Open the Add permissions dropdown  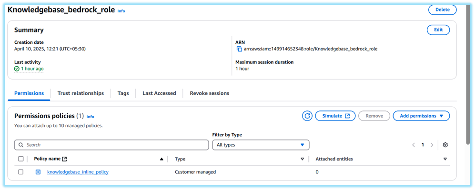[x=421, y=116]
